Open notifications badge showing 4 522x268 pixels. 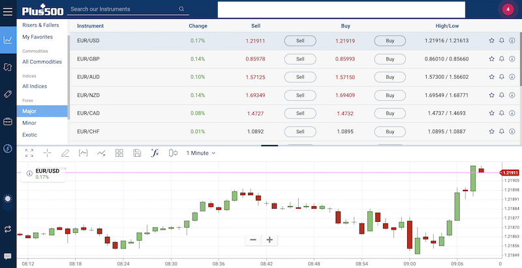pos(508,10)
